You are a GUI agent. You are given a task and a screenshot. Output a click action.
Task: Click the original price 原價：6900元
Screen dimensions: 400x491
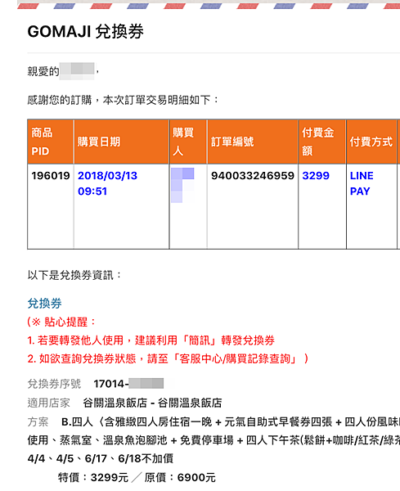coord(180,478)
